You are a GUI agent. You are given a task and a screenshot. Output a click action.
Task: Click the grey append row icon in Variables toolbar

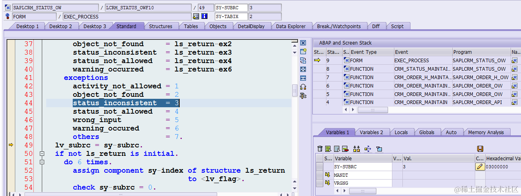pyautogui.click(x=336, y=149)
